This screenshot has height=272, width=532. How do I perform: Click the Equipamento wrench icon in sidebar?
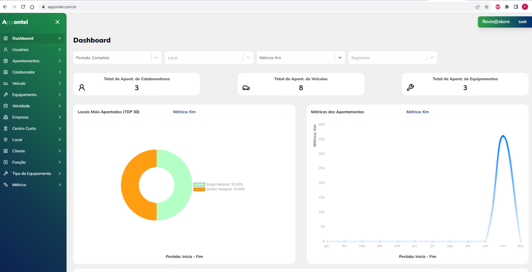[x=6, y=95]
